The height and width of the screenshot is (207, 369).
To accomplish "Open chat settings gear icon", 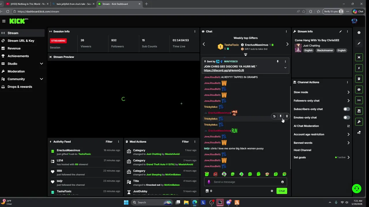I will [272, 191].
